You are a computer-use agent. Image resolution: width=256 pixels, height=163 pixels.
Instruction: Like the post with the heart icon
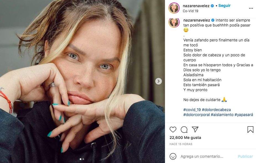(x=173, y=130)
